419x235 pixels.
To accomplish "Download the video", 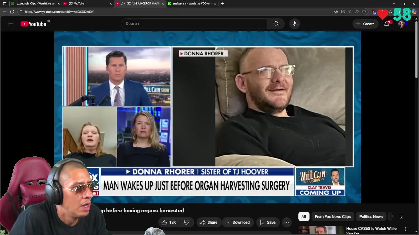I will tap(238, 222).
